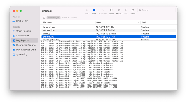Click the Crash Reports warning icon

(14, 31)
